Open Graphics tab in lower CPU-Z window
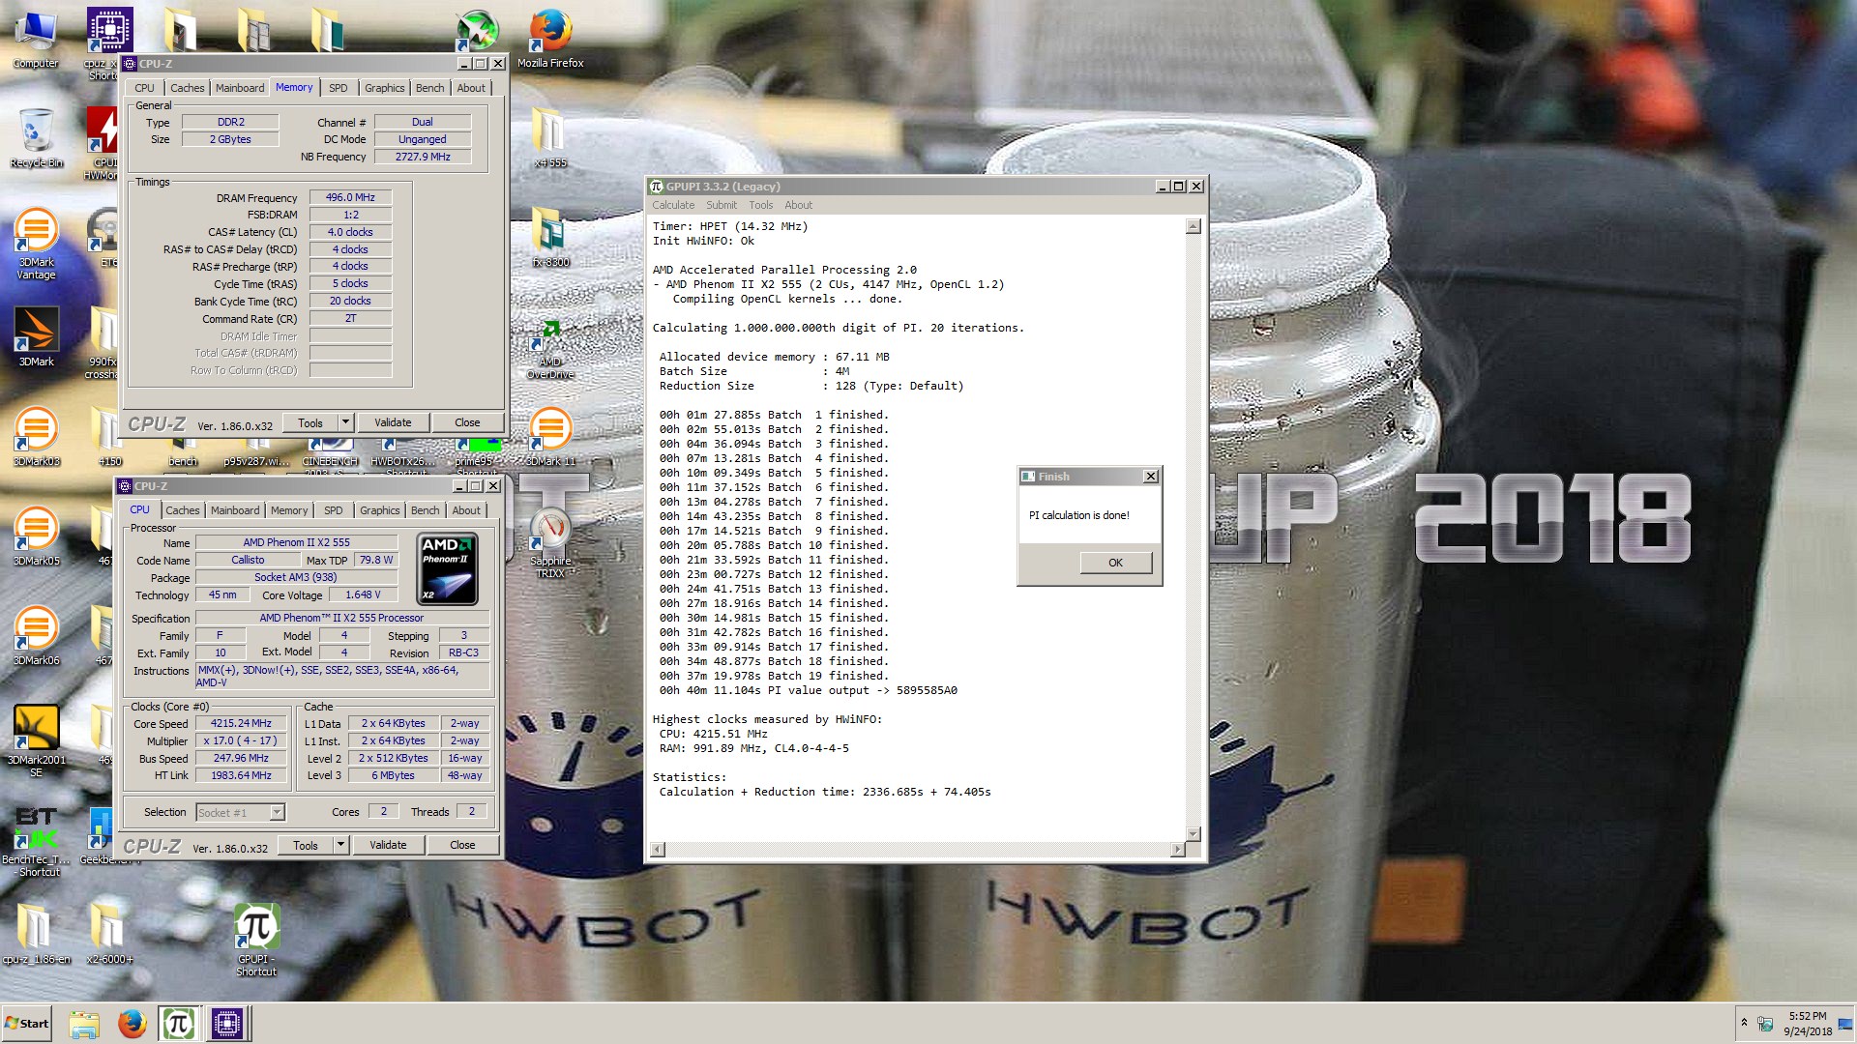 [x=380, y=510]
